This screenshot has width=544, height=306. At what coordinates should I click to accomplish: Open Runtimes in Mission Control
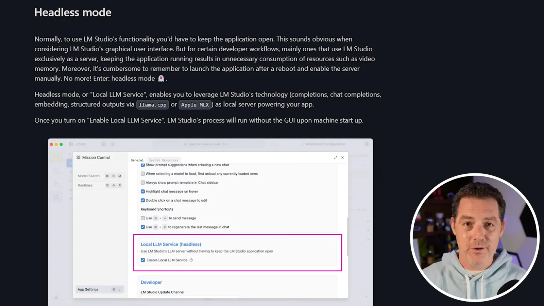coord(99,185)
